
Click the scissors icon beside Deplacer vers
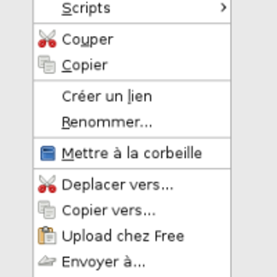[47, 184]
